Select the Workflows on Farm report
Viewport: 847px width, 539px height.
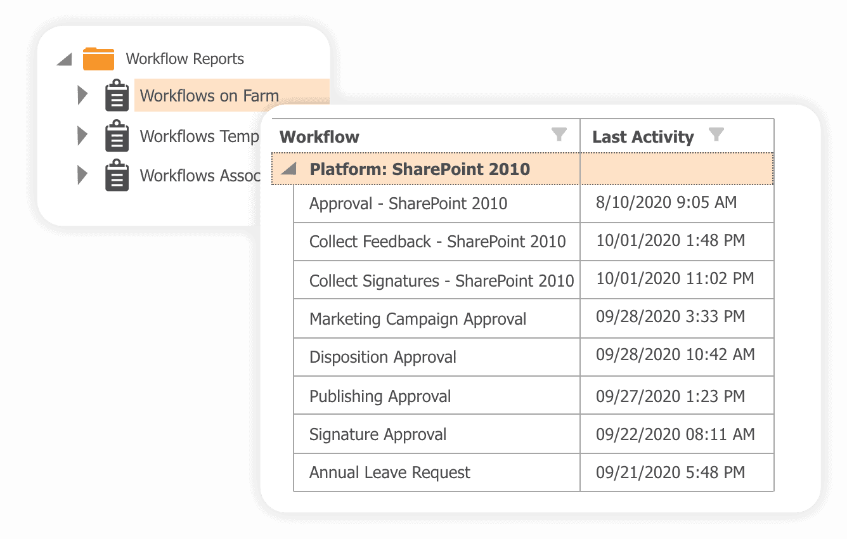(209, 95)
